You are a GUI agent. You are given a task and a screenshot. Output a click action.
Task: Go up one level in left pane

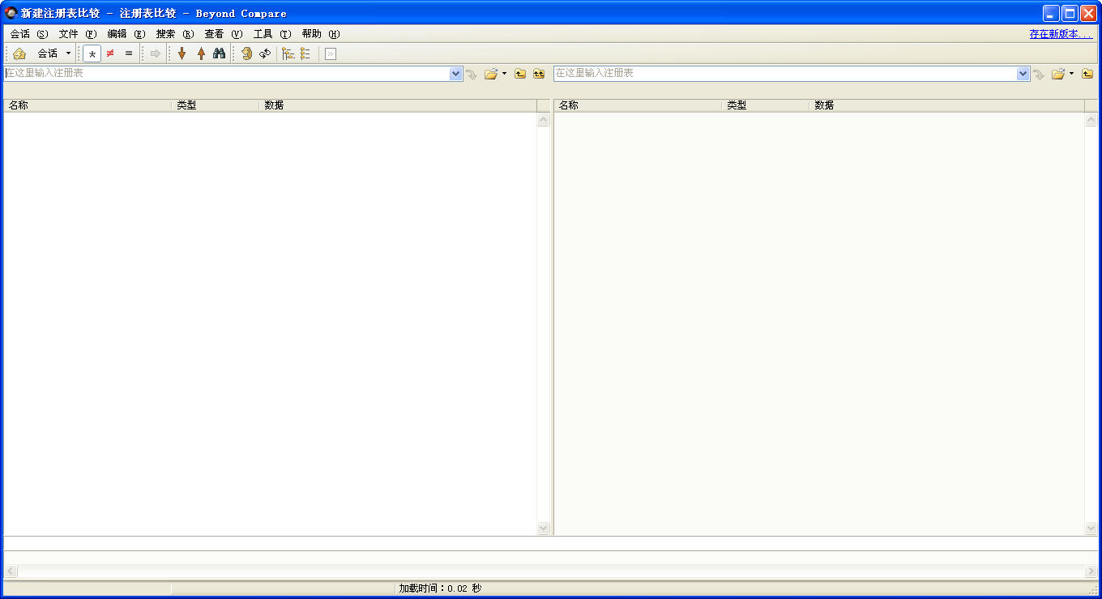pos(520,74)
